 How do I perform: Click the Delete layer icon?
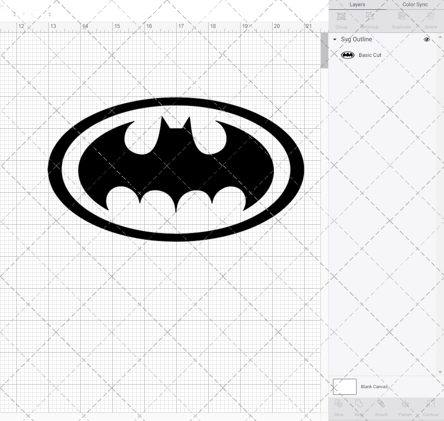pyautogui.click(x=430, y=17)
